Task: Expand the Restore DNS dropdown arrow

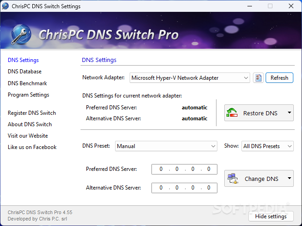Action: click(289, 113)
